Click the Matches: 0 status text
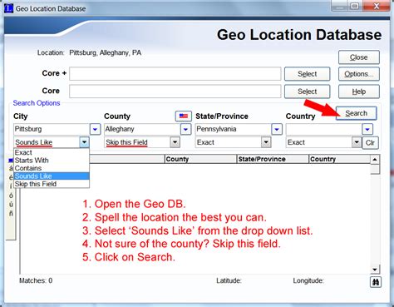Image resolution: width=394 pixels, height=307 pixels. [x=36, y=280]
